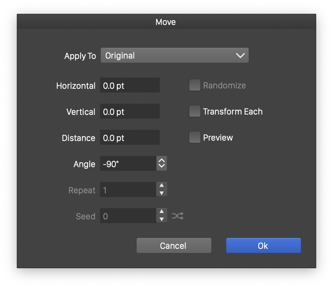
Task: Focus the Vertical offset field
Action: coord(130,111)
